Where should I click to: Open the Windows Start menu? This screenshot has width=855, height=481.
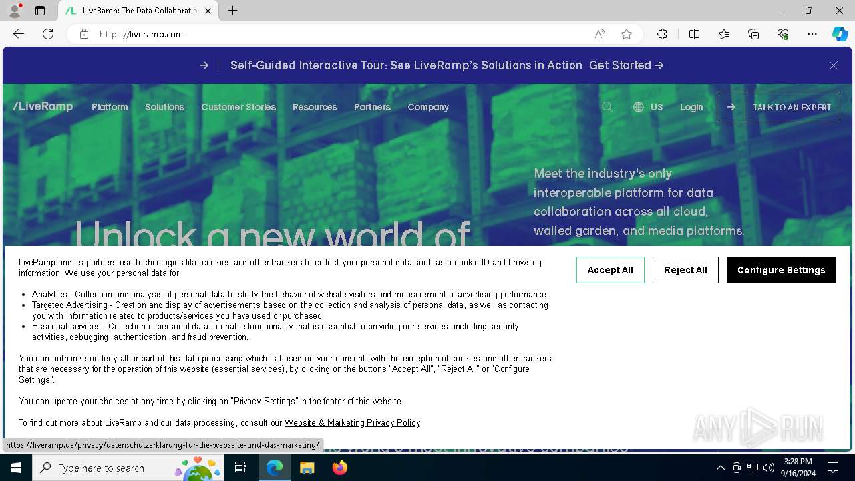point(16,468)
